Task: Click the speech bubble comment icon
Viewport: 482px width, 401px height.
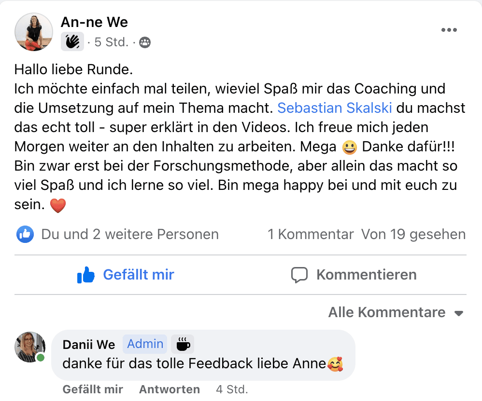Action: 299,275
